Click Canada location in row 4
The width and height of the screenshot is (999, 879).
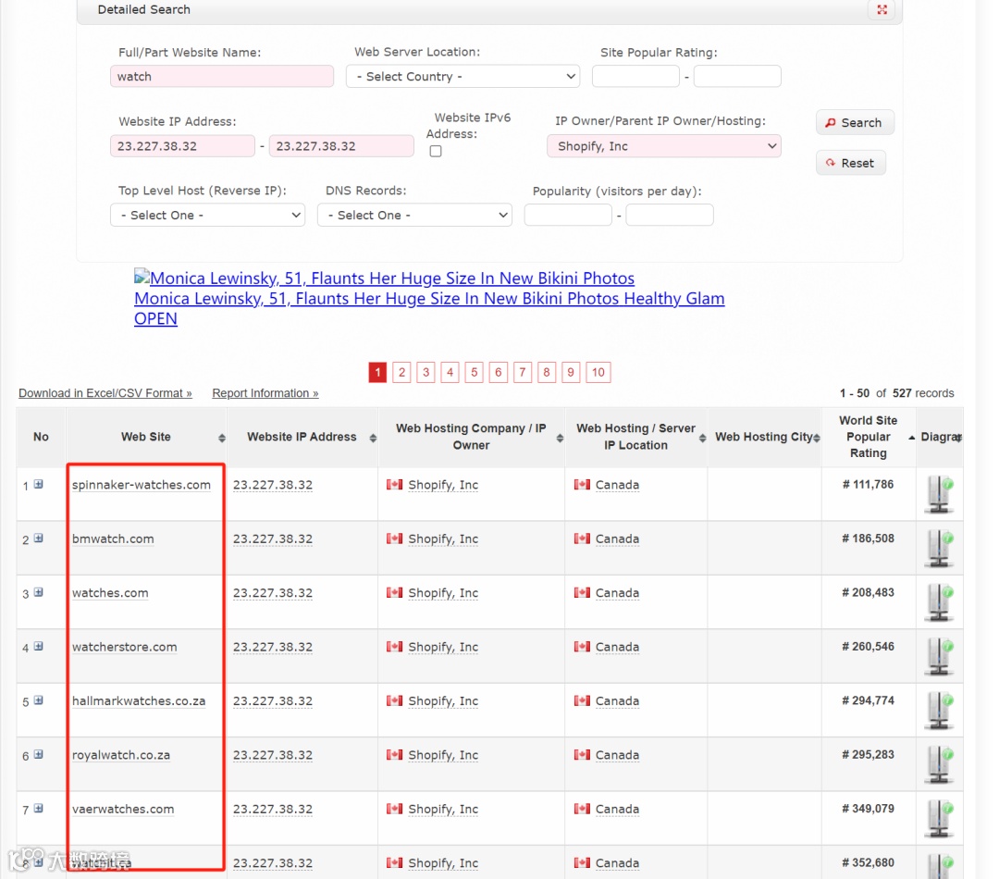[x=617, y=647]
